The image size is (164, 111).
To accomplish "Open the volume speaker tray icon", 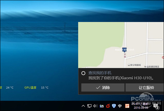I will point(95,106).
